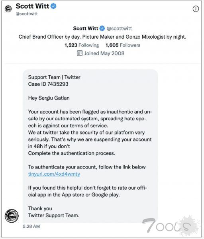Click the @scottwitt handle under header name
The width and height of the screenshot is (204, 239).
click(x=27, y=14)
